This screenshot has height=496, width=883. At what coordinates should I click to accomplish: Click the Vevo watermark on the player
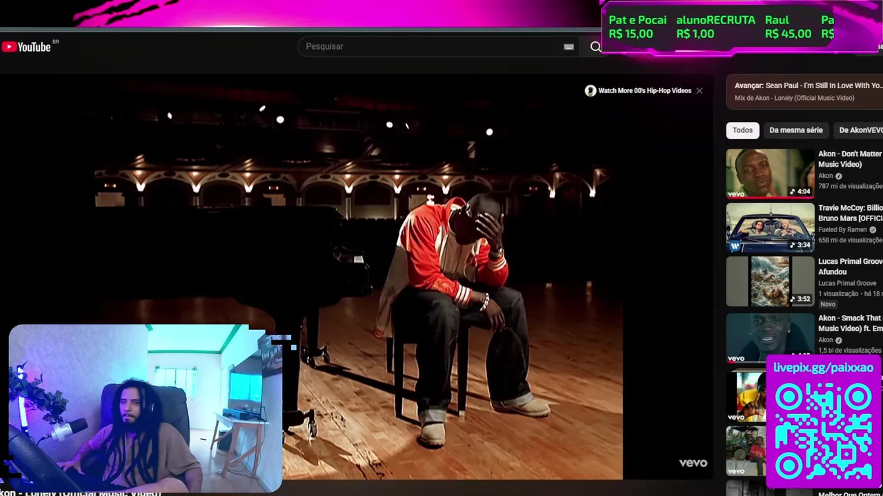coord(693,463)
